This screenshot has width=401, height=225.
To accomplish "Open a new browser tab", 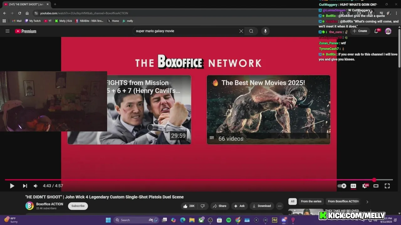I will click(55, 4).
